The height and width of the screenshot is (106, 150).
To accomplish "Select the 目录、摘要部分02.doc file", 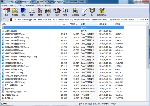I will [63, 85].
